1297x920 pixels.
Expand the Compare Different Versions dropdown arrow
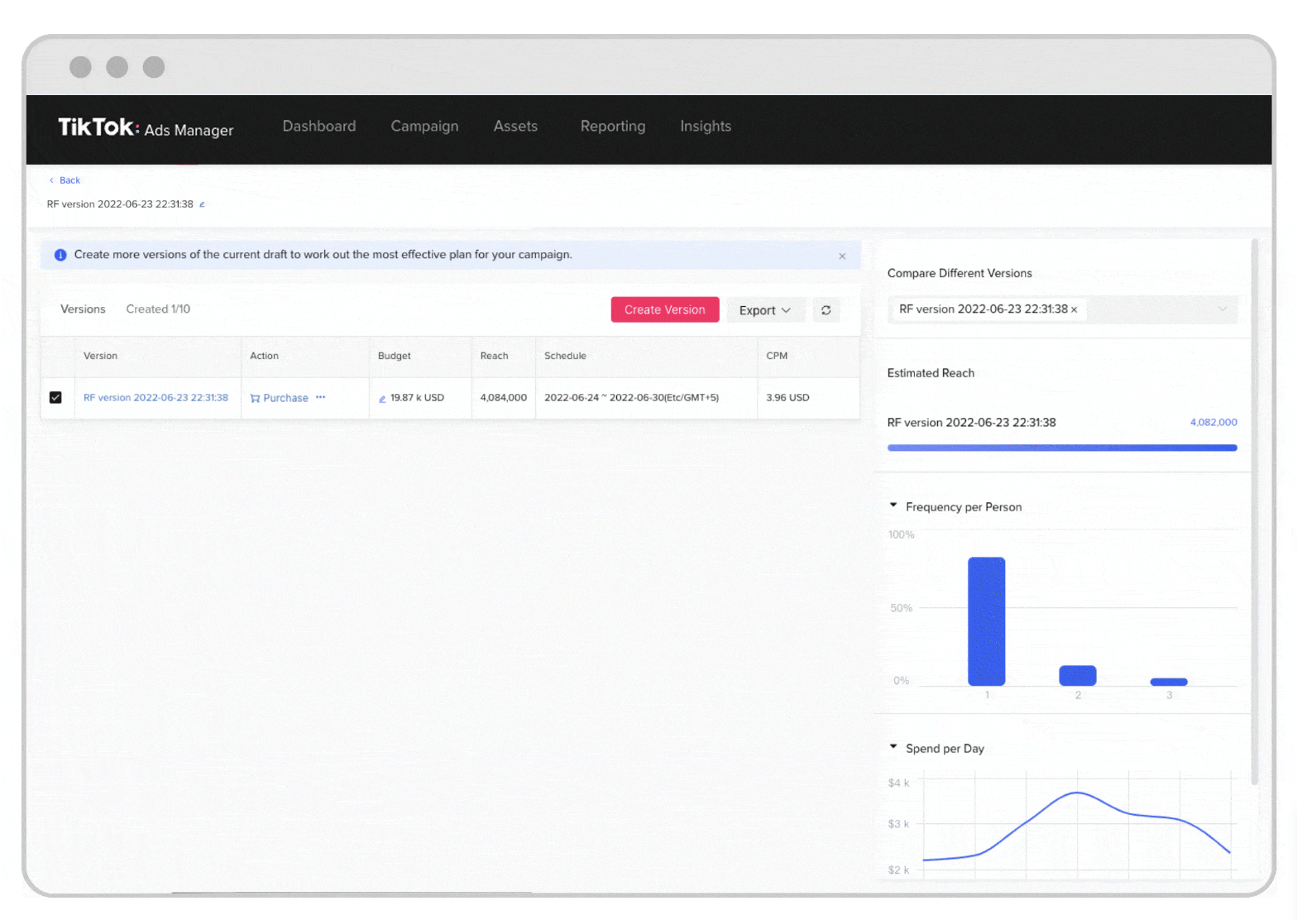point(1222,309)
